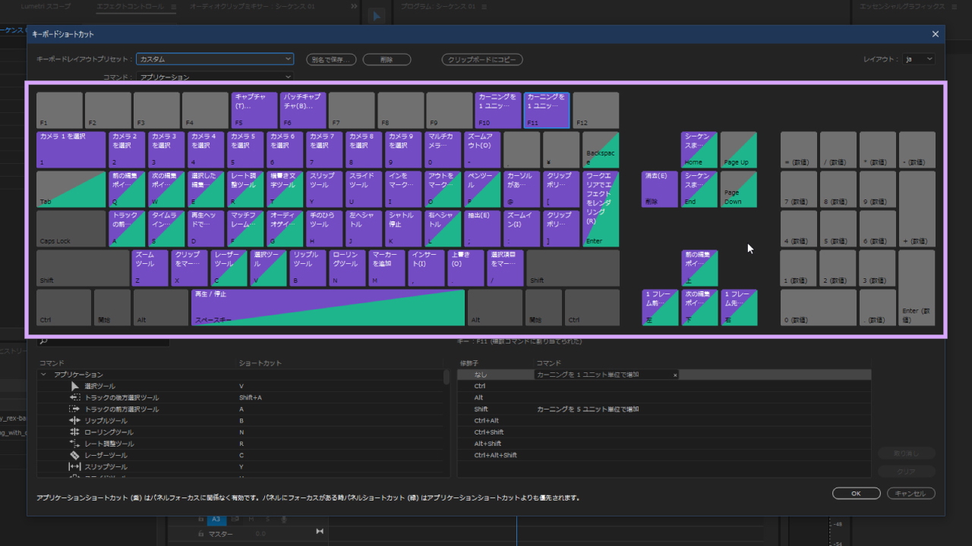Viewport: 972px width, 546px height.
Task: Select the Page Up key
Action: (739, 150)
